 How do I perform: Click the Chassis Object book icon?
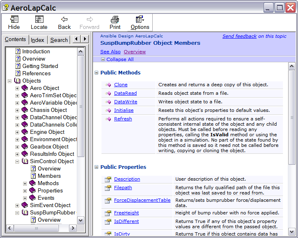(25, 110)
